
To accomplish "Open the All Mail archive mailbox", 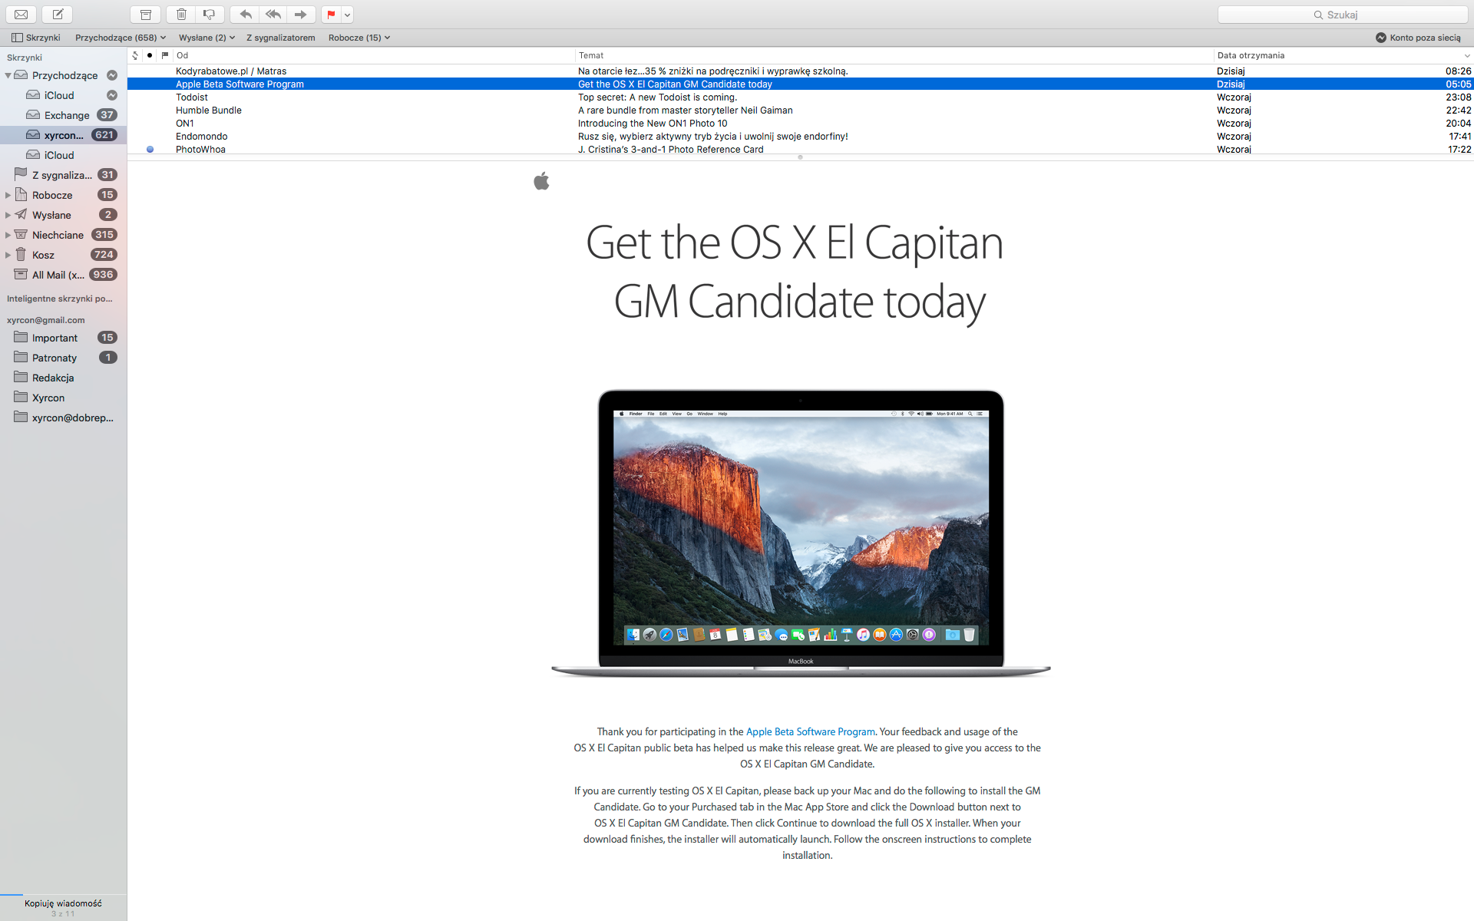I will point(63,275).
